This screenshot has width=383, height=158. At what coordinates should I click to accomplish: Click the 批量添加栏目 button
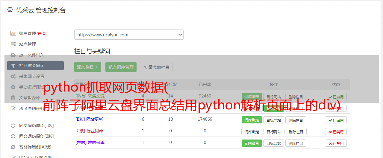tap(157, 67)
